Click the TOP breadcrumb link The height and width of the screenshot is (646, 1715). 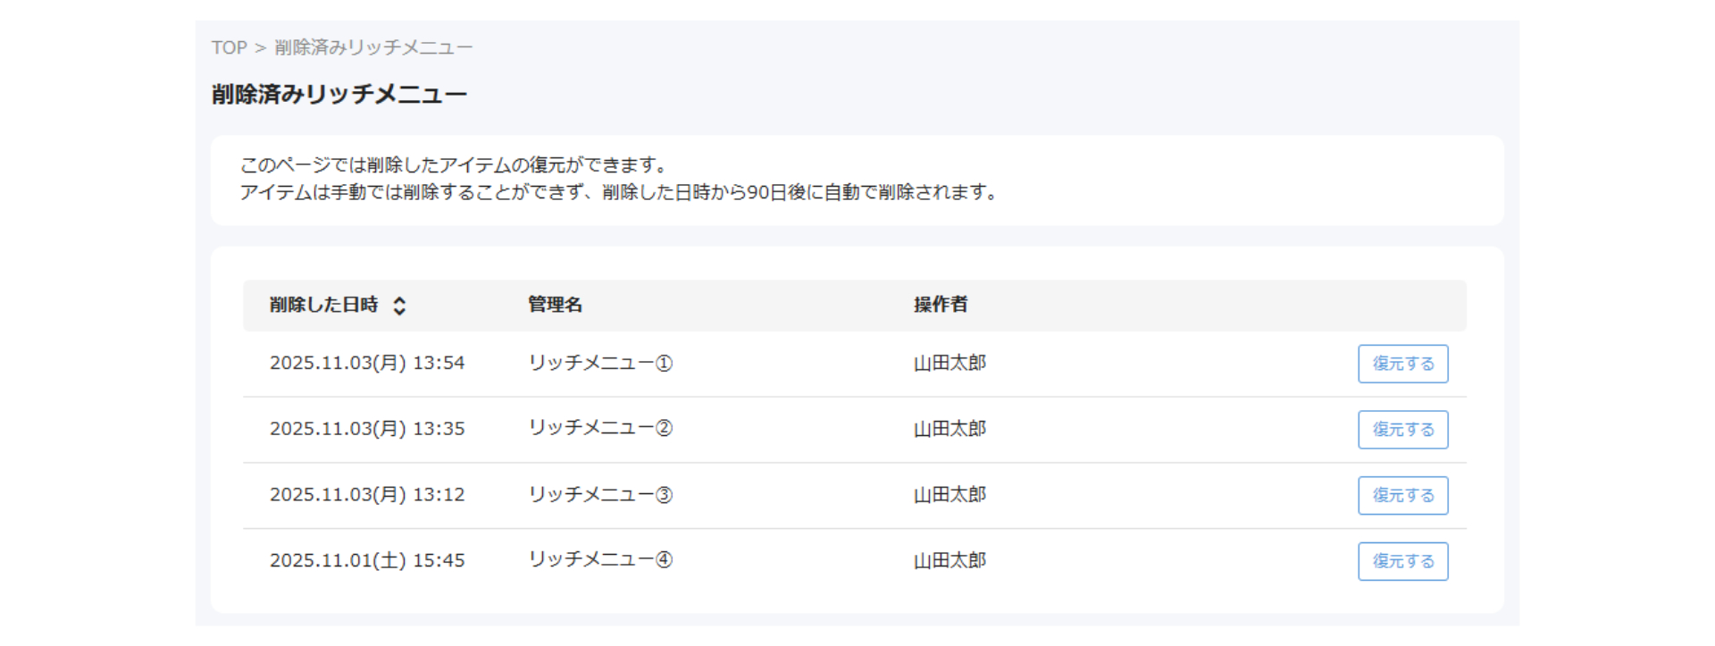pyautogui.click(x=229, y=47)
